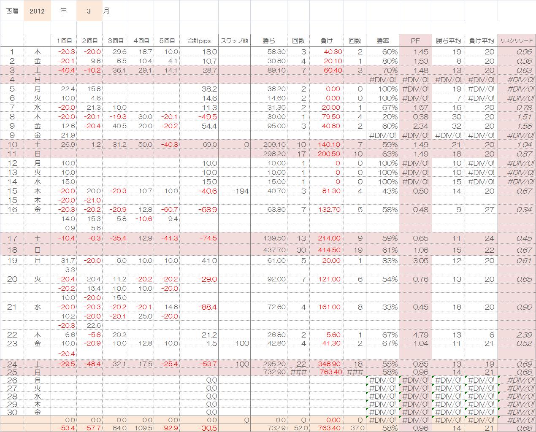Select the PF column header
This screenshot has width=536, height=432.
coord(415,41)
